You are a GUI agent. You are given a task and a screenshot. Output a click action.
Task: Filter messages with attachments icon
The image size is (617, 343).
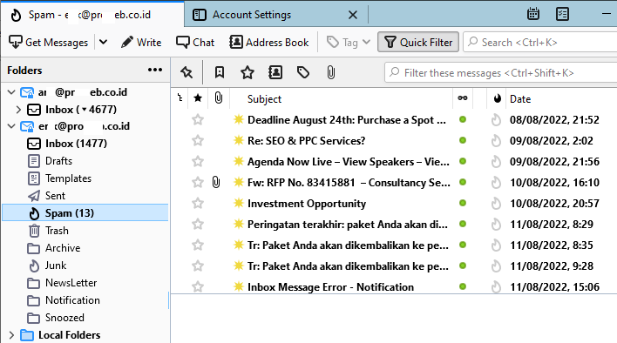pyautogui.click(x=331, y=72)
